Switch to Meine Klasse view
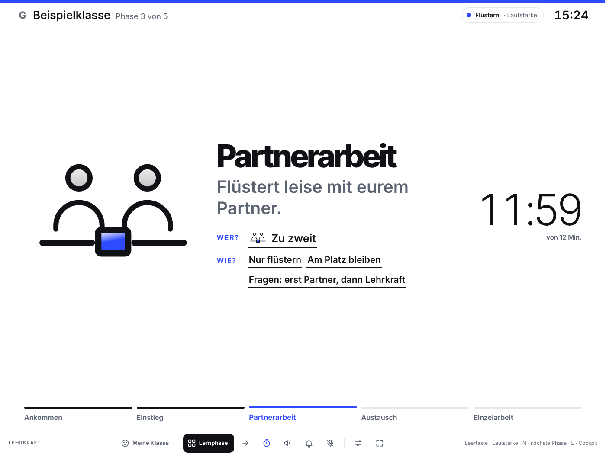Viewport: 606px width, 454px height. pyautogui.click(x=145, y=443)
